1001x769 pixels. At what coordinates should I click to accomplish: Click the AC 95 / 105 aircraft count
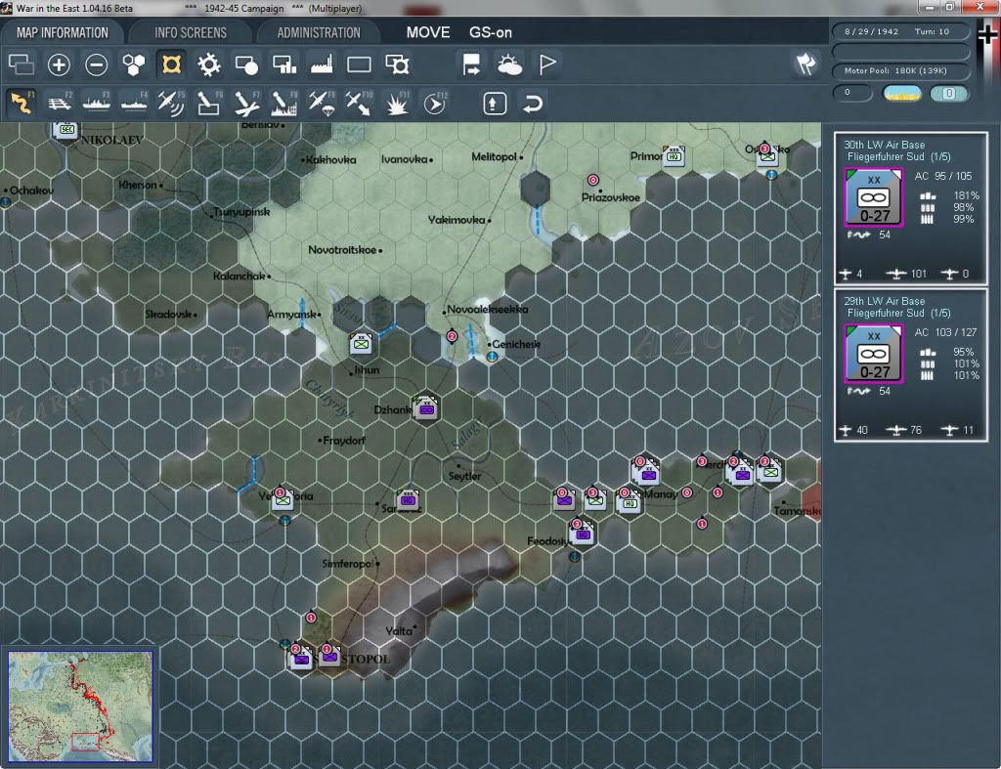[943, 176]
